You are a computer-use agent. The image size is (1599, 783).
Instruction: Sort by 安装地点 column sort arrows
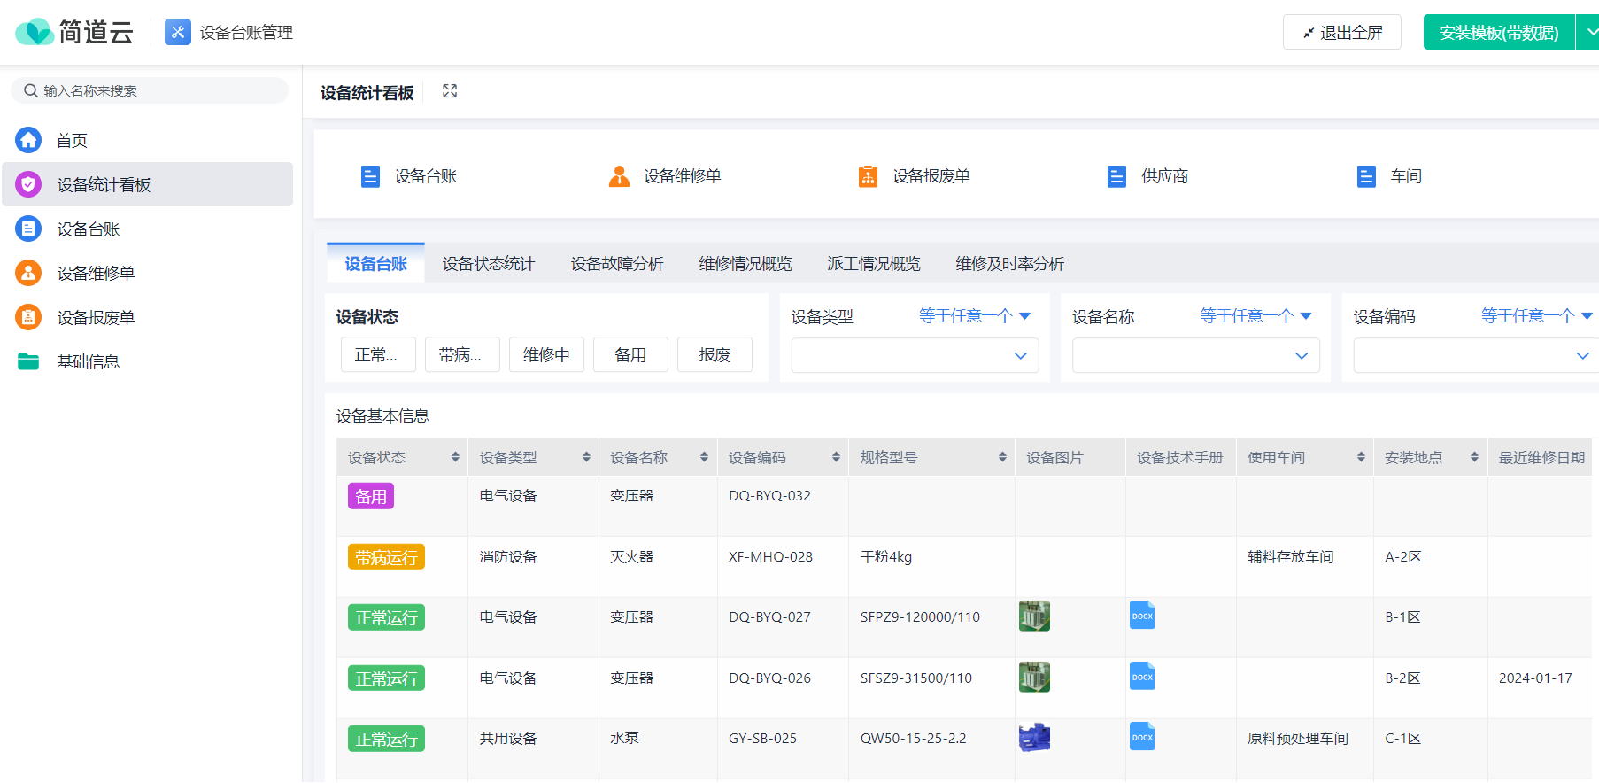[1474, 457]
